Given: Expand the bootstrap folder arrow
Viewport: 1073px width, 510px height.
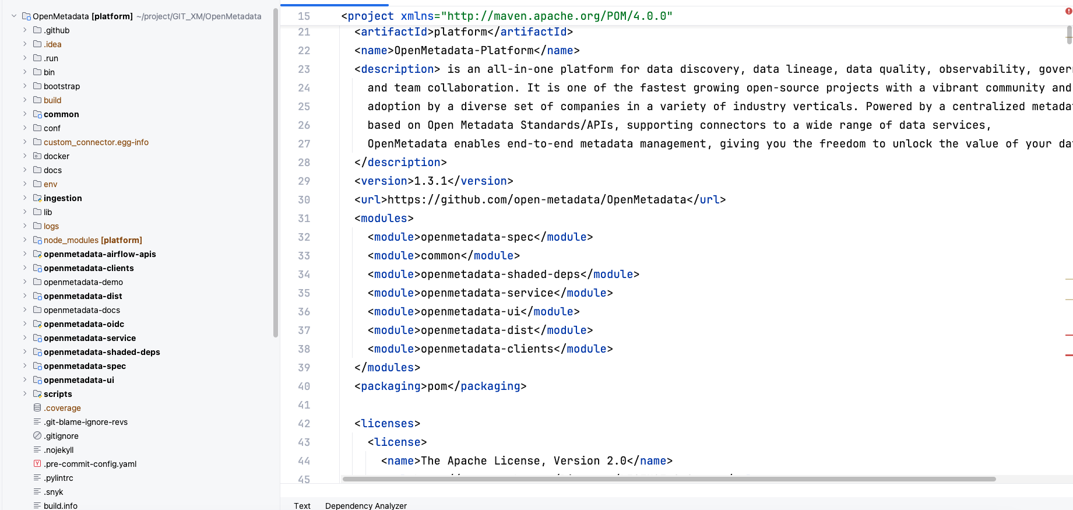Looking at the screenshot, I should (x=24, y=86).
